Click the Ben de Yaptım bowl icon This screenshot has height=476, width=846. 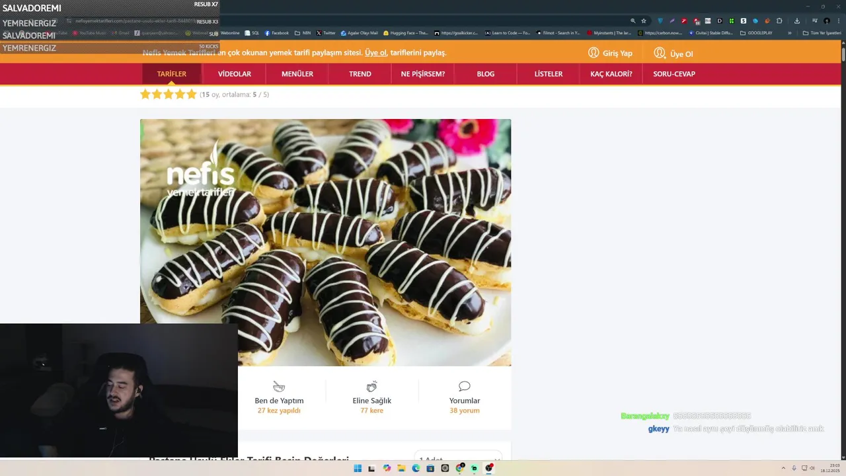pos(279,386)
